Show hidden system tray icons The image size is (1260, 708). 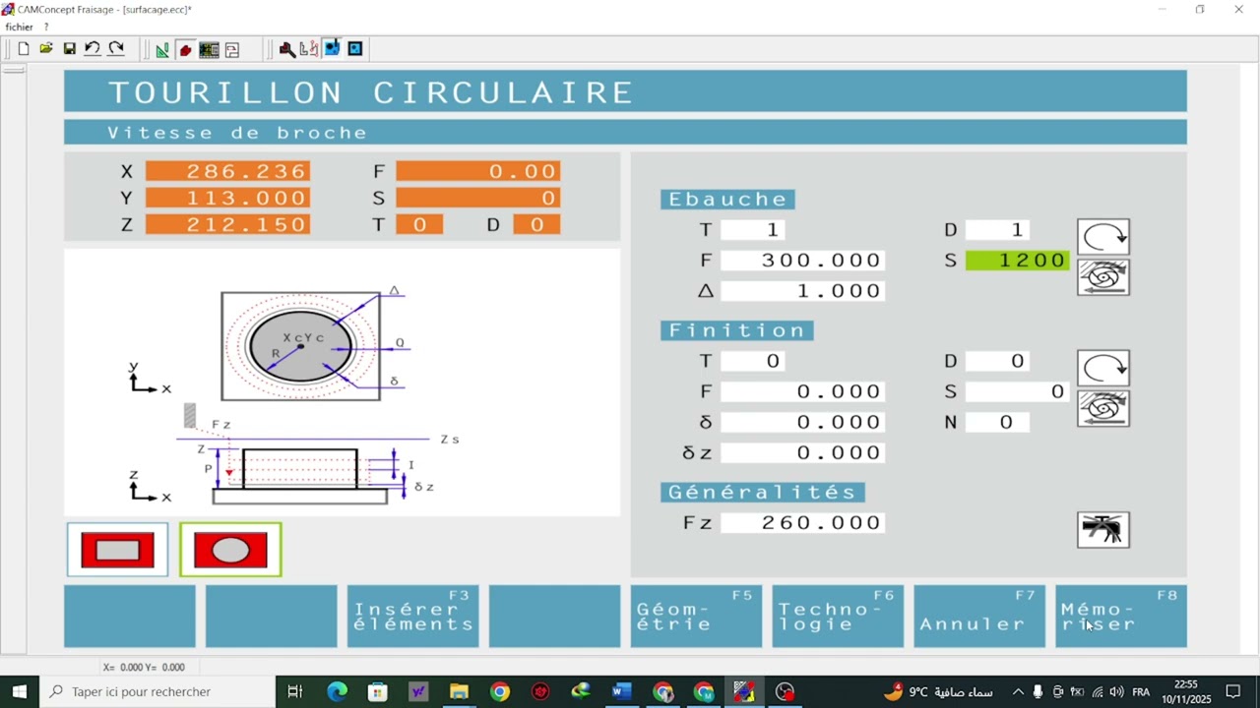(1018, 692)
